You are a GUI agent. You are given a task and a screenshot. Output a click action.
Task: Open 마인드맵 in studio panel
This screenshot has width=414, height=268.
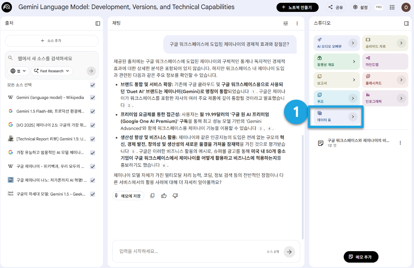[x=385, y=62]
